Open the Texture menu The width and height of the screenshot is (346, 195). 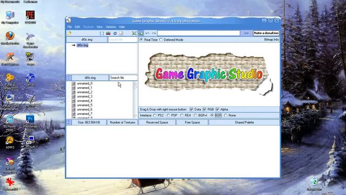88,27
